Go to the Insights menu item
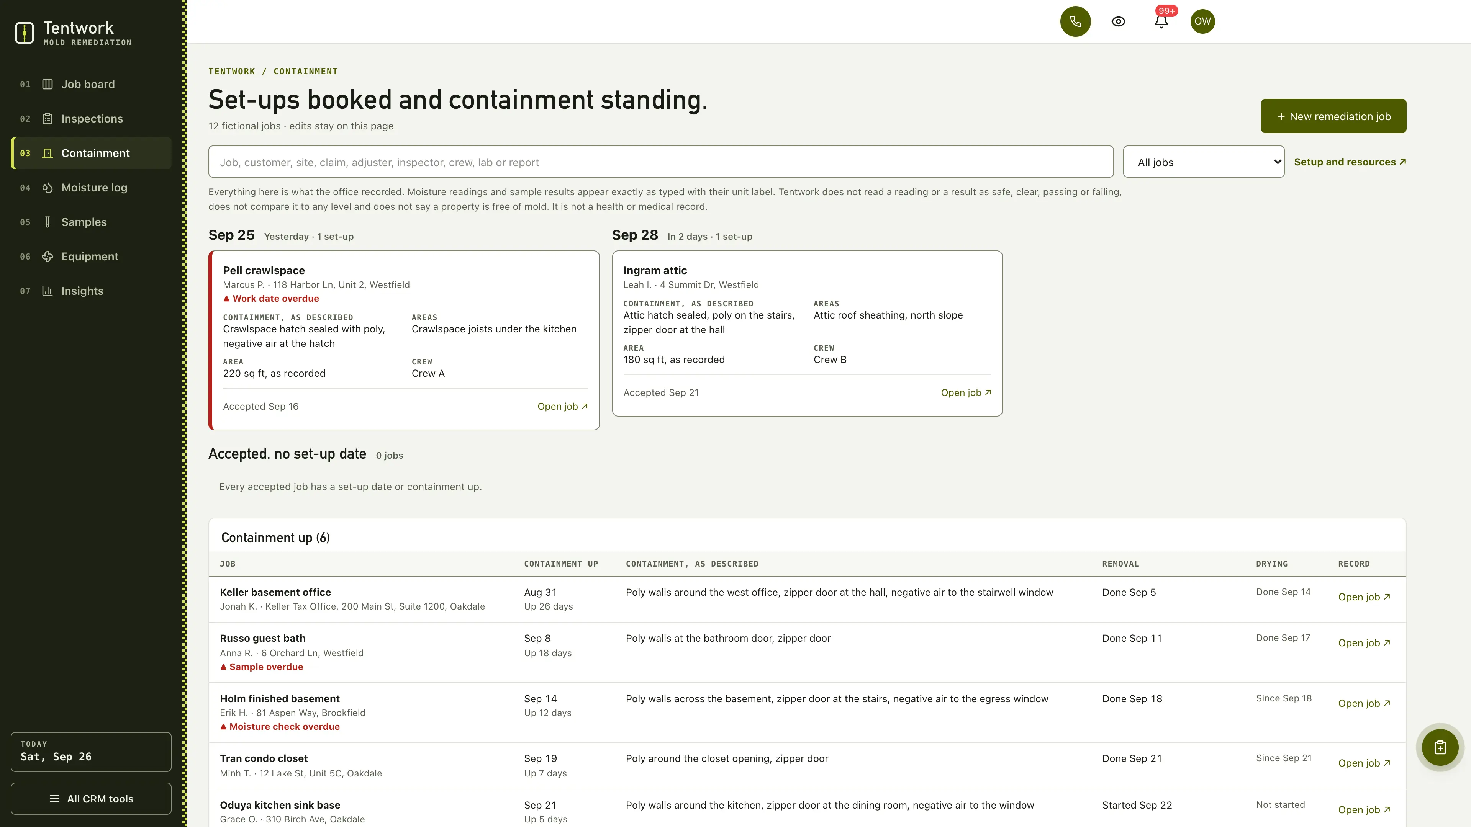Image resolution: width=1471 pixels, height=827 pixels. pos(92,291)
